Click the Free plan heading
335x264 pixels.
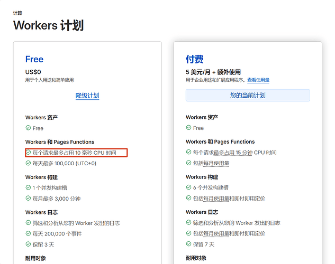[34, 59]
